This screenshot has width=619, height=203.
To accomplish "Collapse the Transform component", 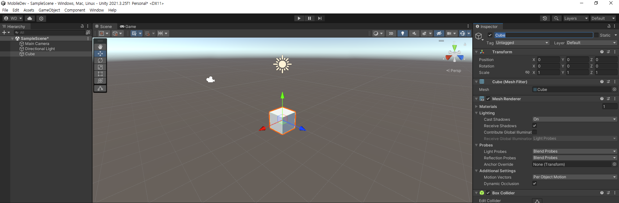I will [477, 52].
